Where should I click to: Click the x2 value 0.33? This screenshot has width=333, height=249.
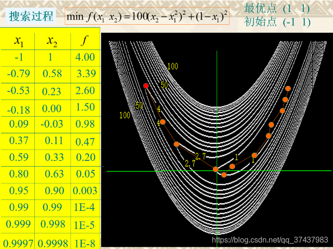pos(54,158)
